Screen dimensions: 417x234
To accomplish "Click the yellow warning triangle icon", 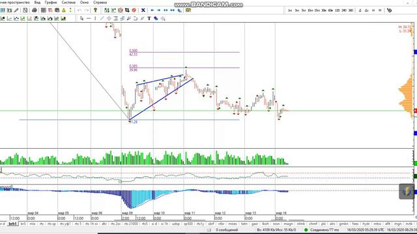I will [64, 10].
